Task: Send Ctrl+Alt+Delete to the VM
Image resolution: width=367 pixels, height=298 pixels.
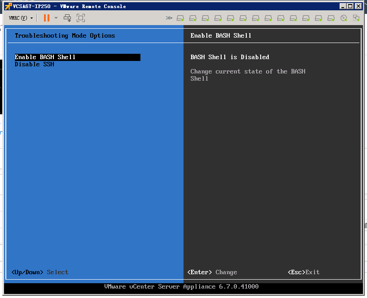Action: (67, 18)
